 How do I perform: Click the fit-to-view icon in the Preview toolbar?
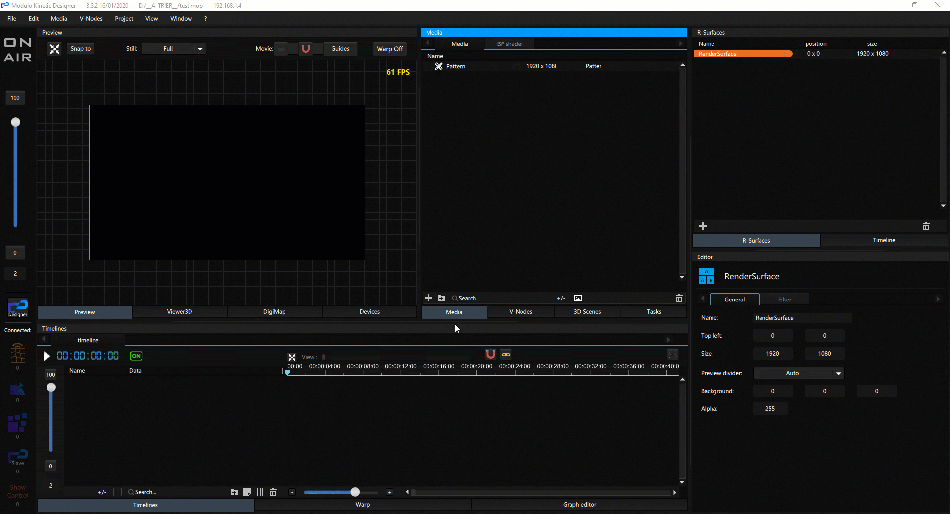tap(55, 49)
